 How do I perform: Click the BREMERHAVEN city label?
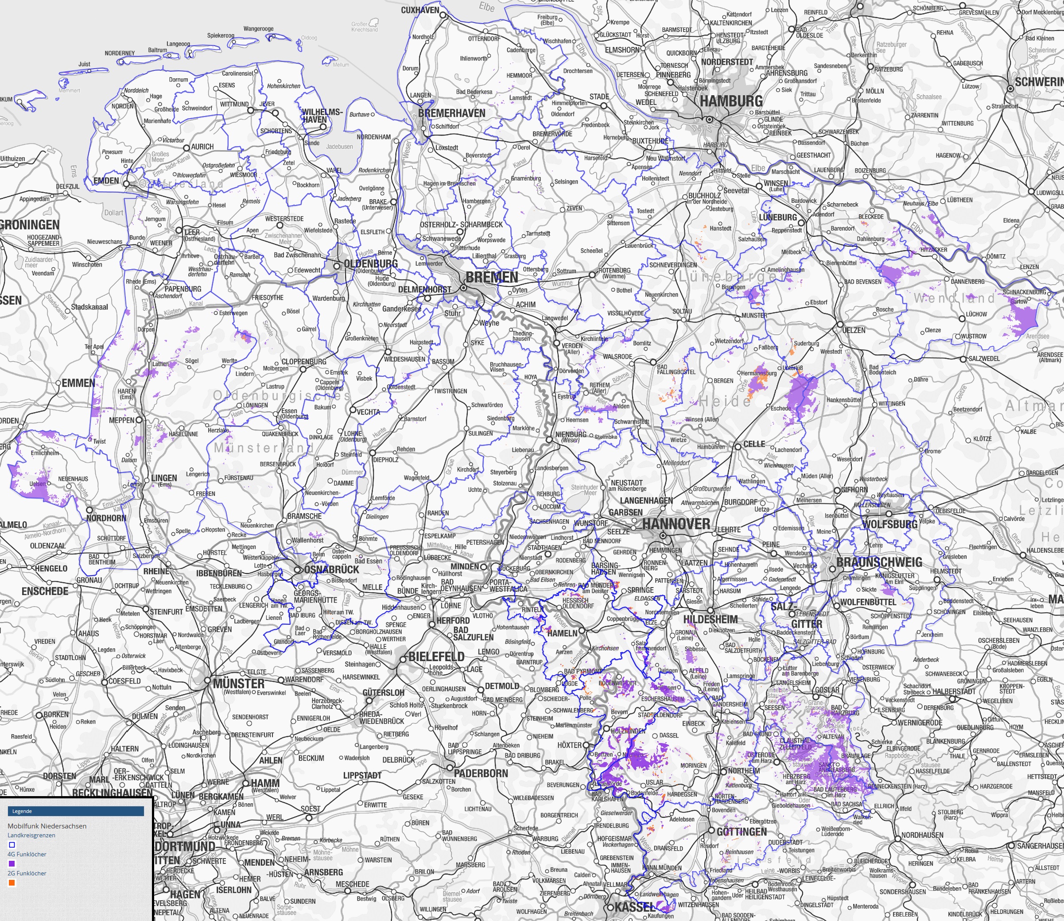pyautogui.click(x=451, y=113)
